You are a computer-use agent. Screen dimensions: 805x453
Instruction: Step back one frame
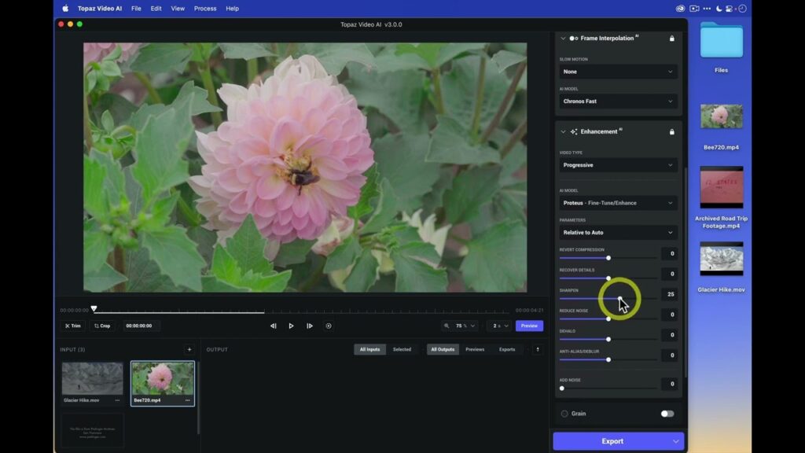coord(273,326)
